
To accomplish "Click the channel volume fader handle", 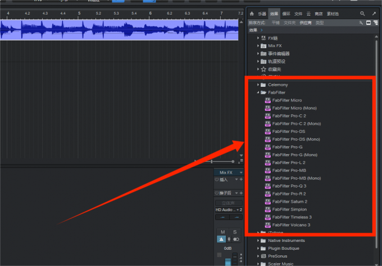I will 228,262.
